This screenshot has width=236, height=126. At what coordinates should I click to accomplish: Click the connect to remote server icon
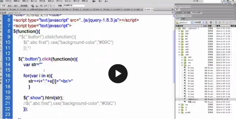click(x=207, y=22)
